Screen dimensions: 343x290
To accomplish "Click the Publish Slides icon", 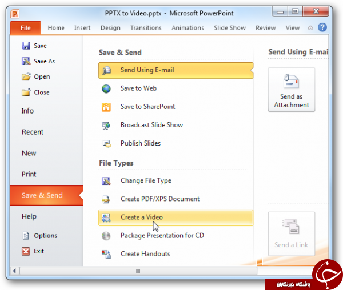I will (106, 144).
